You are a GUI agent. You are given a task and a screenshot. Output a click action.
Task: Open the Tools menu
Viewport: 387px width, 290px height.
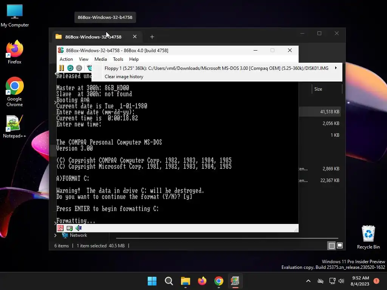point(118,59)
